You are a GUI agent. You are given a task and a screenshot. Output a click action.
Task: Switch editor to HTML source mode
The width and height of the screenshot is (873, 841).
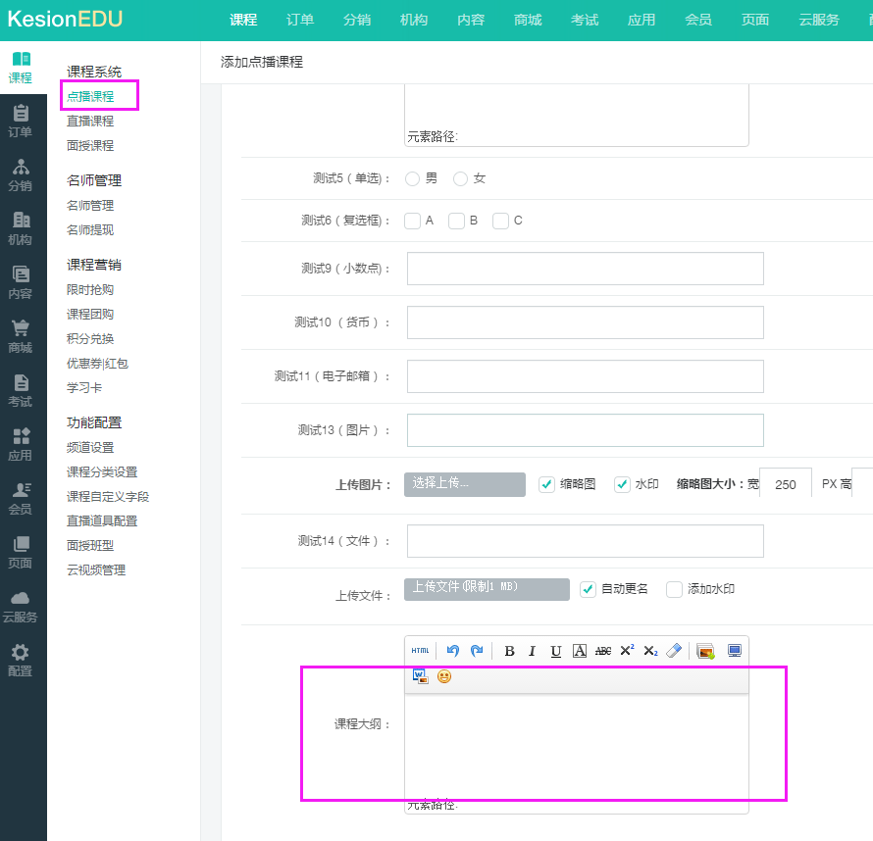point(420,651)
